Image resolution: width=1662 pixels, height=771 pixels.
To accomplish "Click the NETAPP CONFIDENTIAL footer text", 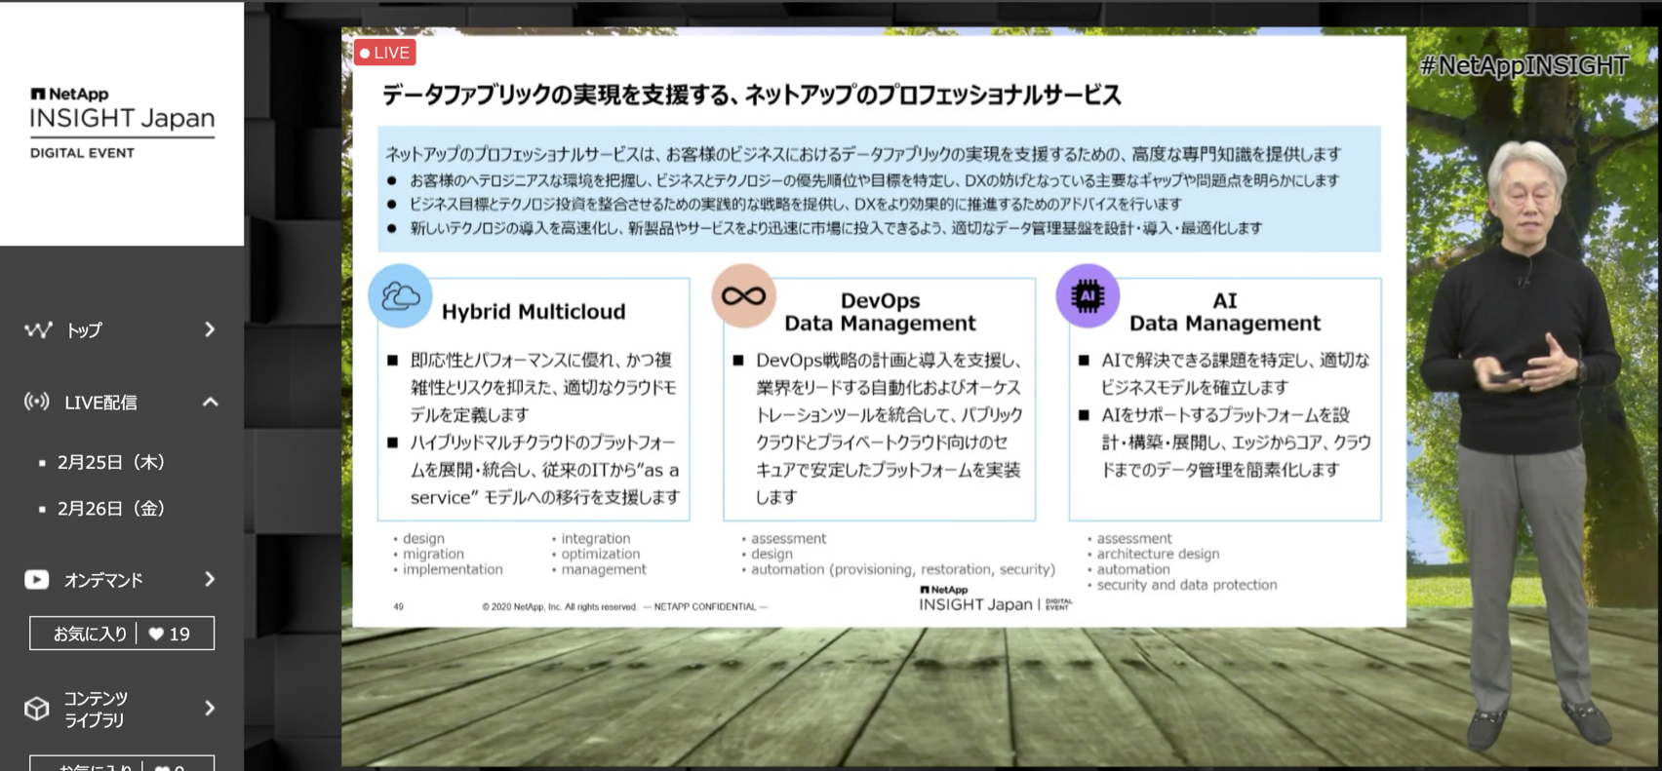I will click(x=705, y=606).
